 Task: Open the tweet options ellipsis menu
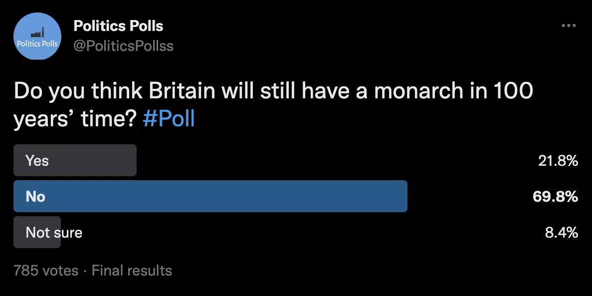pyautogui.click(x=569, y=25)
